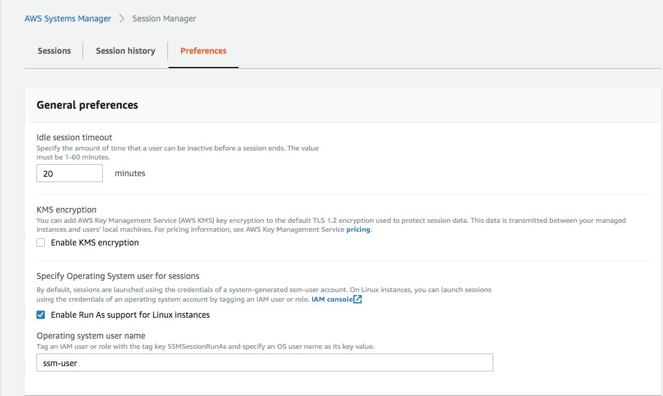Click the General preferences heading
The height and width of the screenshot is (396, 663).
(87, 105)
